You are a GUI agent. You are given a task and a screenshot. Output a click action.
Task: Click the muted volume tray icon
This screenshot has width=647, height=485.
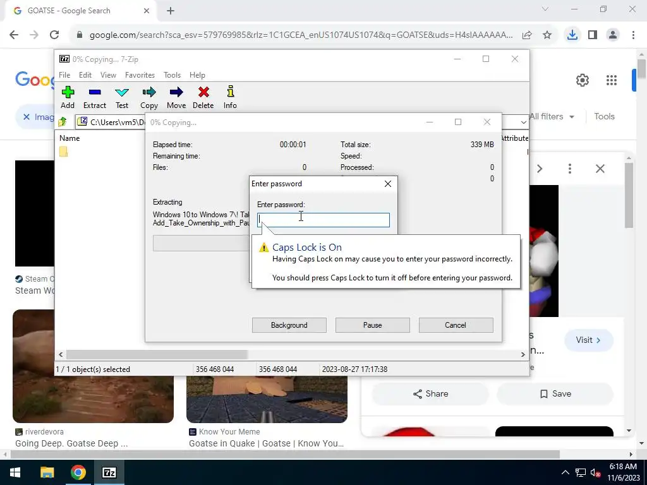(595, 472)
